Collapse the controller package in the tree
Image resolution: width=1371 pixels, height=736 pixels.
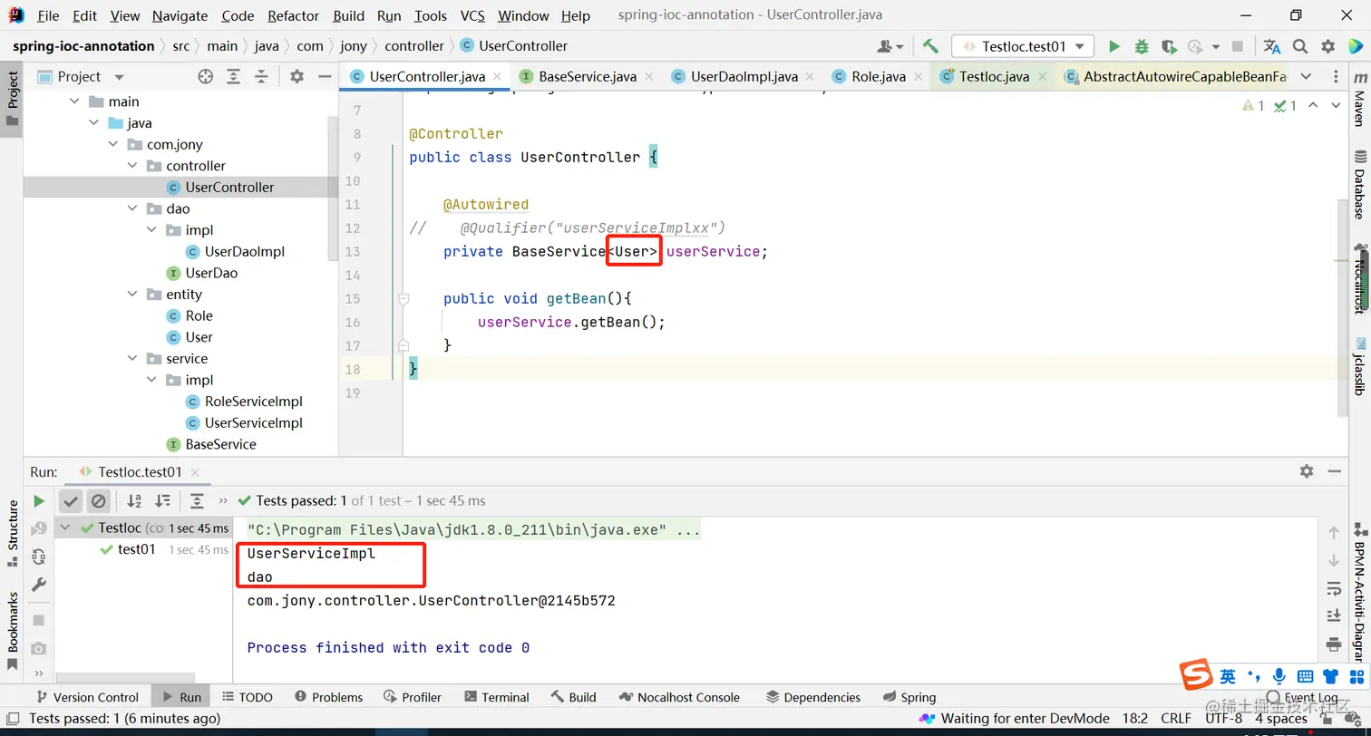[x=132, y=166]
